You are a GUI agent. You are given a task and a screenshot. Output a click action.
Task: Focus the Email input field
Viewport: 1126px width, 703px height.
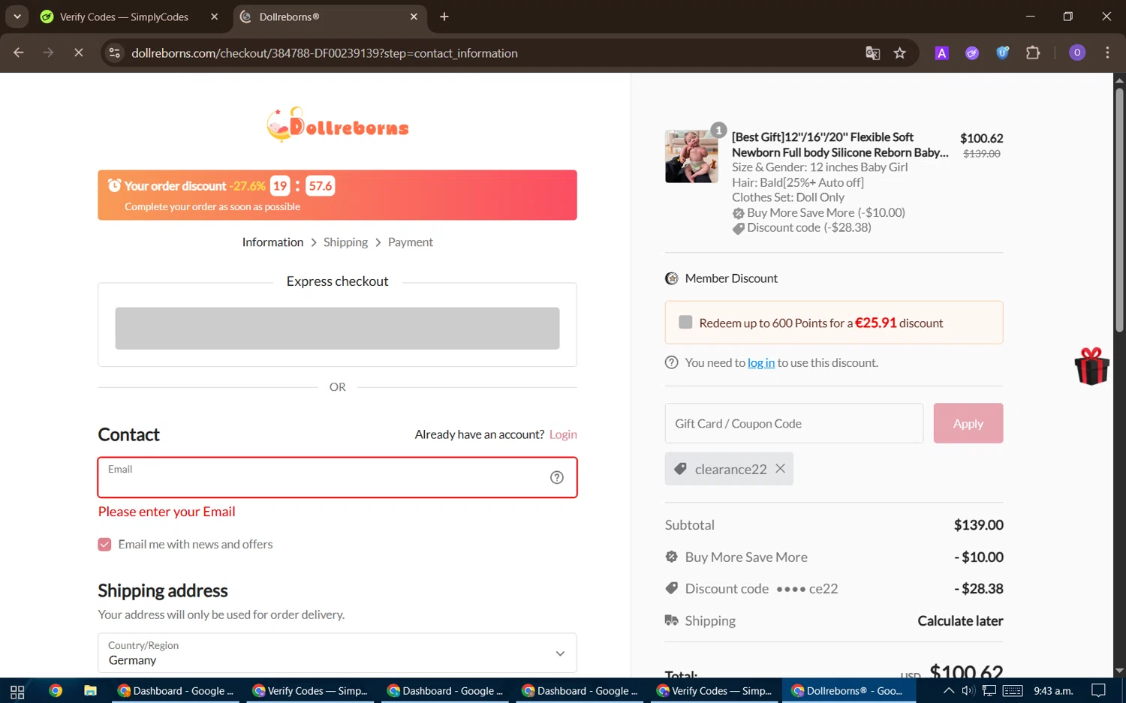[x=337, y=477]
